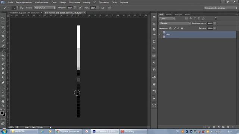Select the Dodge tool

(x=3, y=78)
